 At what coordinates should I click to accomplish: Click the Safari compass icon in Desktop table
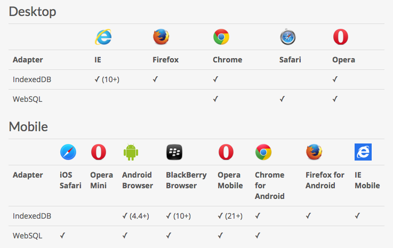tap(288, 37)
